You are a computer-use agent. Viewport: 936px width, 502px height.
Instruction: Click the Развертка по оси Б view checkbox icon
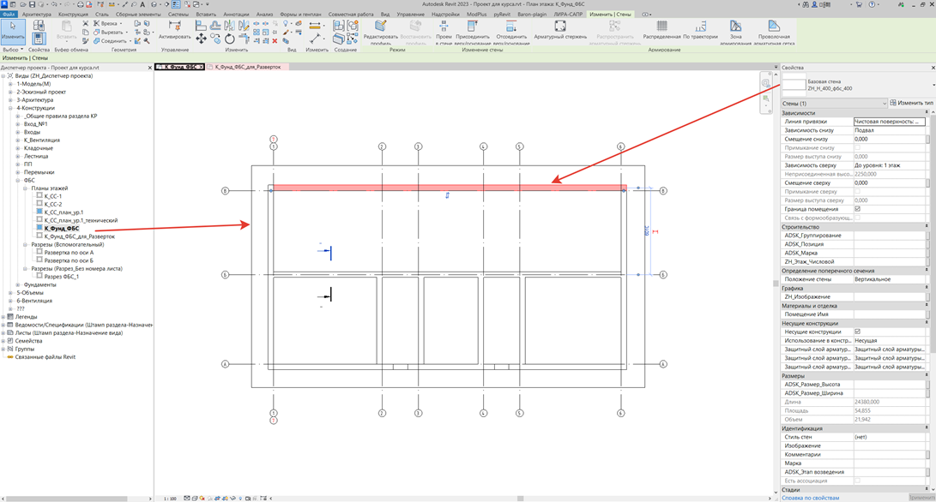[x=39, y=260]
